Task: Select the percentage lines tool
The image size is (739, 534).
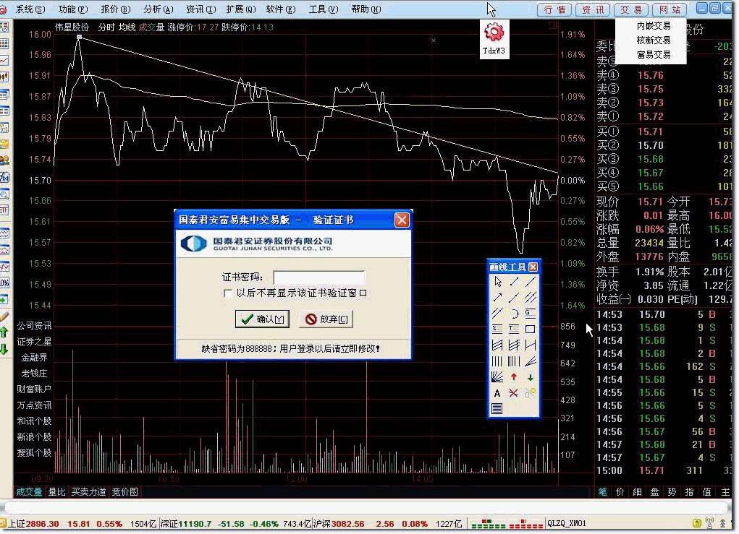Action: (x=498, y=329)
